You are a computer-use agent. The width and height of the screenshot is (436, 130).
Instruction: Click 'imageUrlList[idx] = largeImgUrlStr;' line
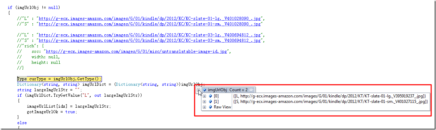tap(69, 106)
